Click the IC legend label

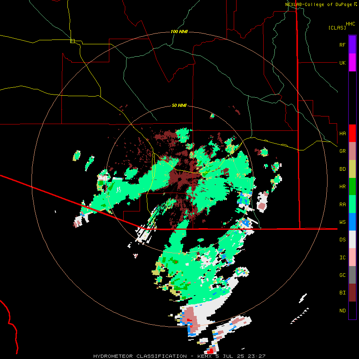click(342, 258)
